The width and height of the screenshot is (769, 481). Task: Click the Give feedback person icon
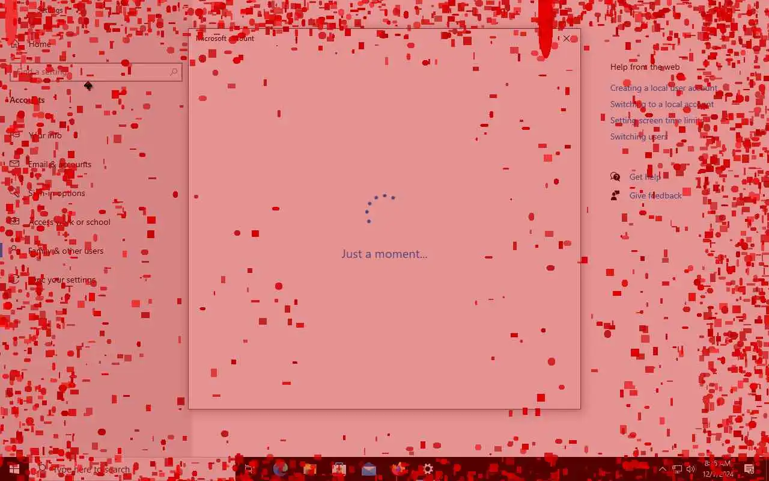point(615,195)
